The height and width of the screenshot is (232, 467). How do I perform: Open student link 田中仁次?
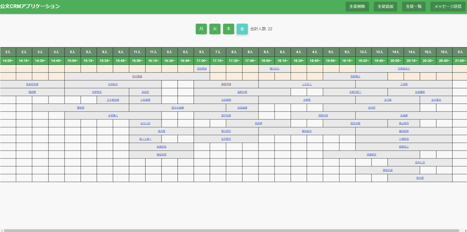420,162
